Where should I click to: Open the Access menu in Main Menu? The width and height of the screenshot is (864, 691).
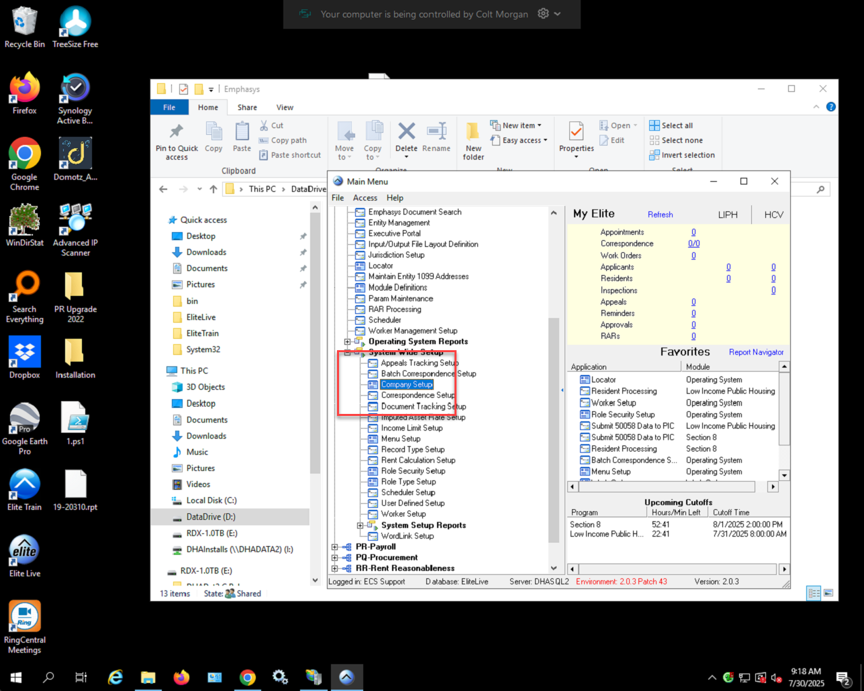[x=365, y=198]
